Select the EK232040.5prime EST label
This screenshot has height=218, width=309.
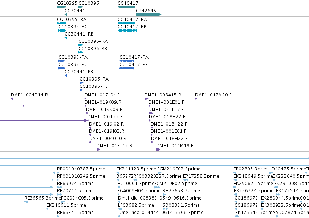click(291, 176)
